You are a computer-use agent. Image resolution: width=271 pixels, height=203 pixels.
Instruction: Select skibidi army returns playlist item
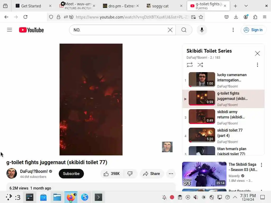[223, 117]
